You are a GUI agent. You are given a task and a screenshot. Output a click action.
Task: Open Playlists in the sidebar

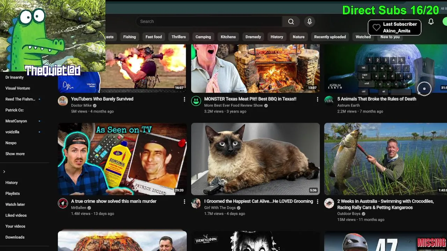coord(13,193)
